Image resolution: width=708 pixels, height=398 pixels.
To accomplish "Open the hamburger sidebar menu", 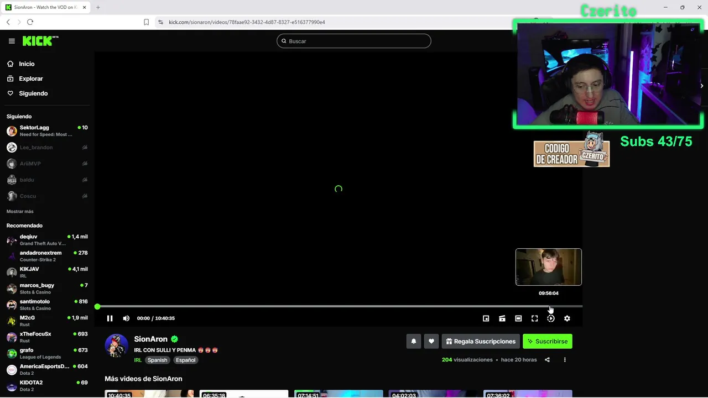I will 12,41.
